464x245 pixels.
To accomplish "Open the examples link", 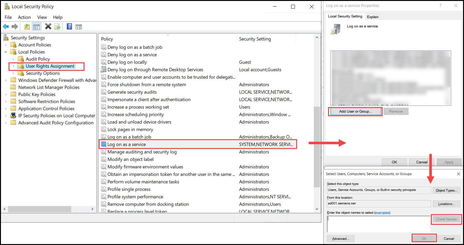I will coord(382,213).
